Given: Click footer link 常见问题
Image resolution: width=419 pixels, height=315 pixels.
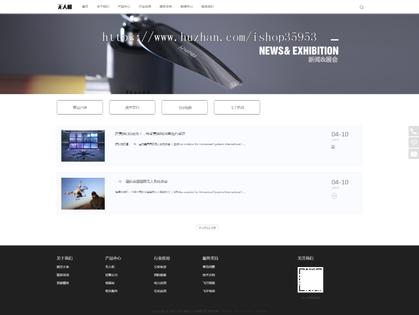Looking at the screenshot, I should (209, 267).
